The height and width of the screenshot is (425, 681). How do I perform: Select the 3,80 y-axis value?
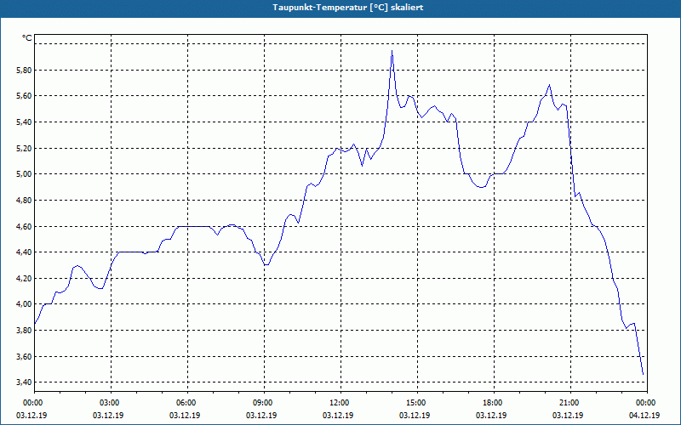coord(24,331)
